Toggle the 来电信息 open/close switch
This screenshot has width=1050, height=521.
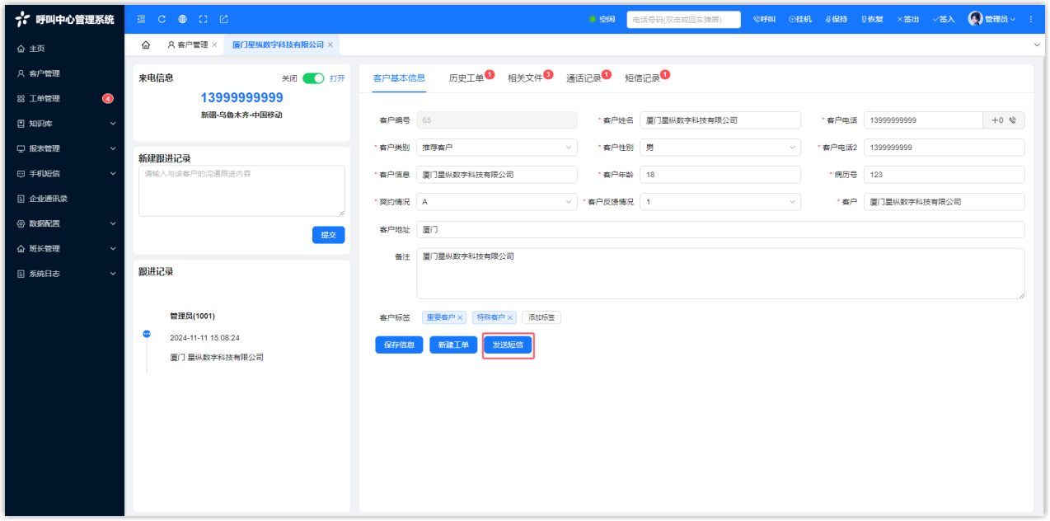(313, 78)
